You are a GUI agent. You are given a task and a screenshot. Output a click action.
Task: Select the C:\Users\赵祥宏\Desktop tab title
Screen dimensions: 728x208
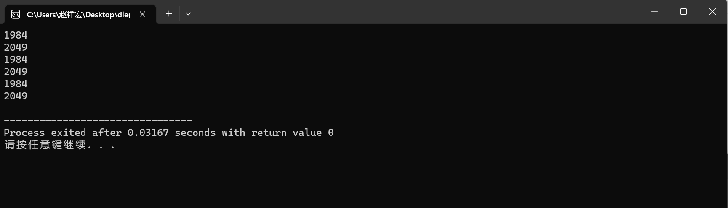click(x=78, y=15)
